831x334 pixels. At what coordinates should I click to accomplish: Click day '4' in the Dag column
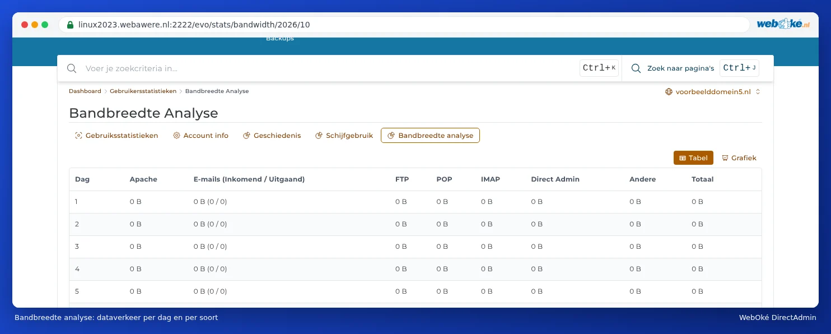point(77,269)
